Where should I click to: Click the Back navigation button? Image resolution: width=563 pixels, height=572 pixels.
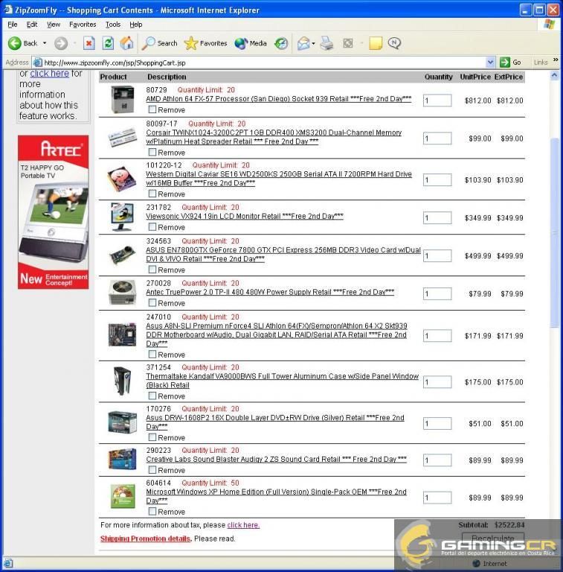point(22,43)
